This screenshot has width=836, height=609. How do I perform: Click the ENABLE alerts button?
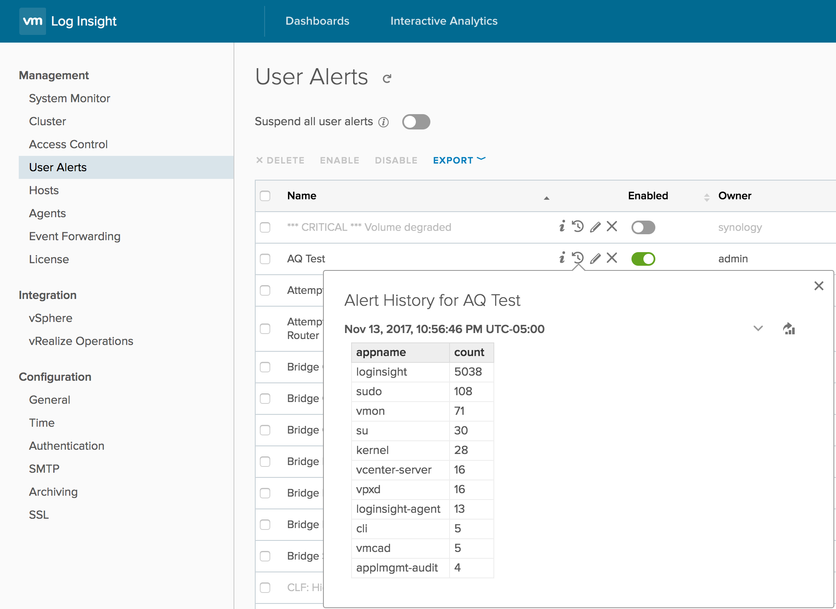[340, 161]
